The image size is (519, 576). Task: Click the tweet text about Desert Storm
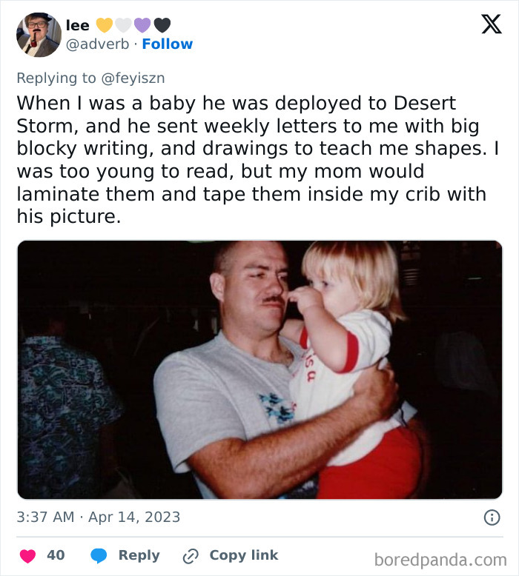tap(252, 160)
